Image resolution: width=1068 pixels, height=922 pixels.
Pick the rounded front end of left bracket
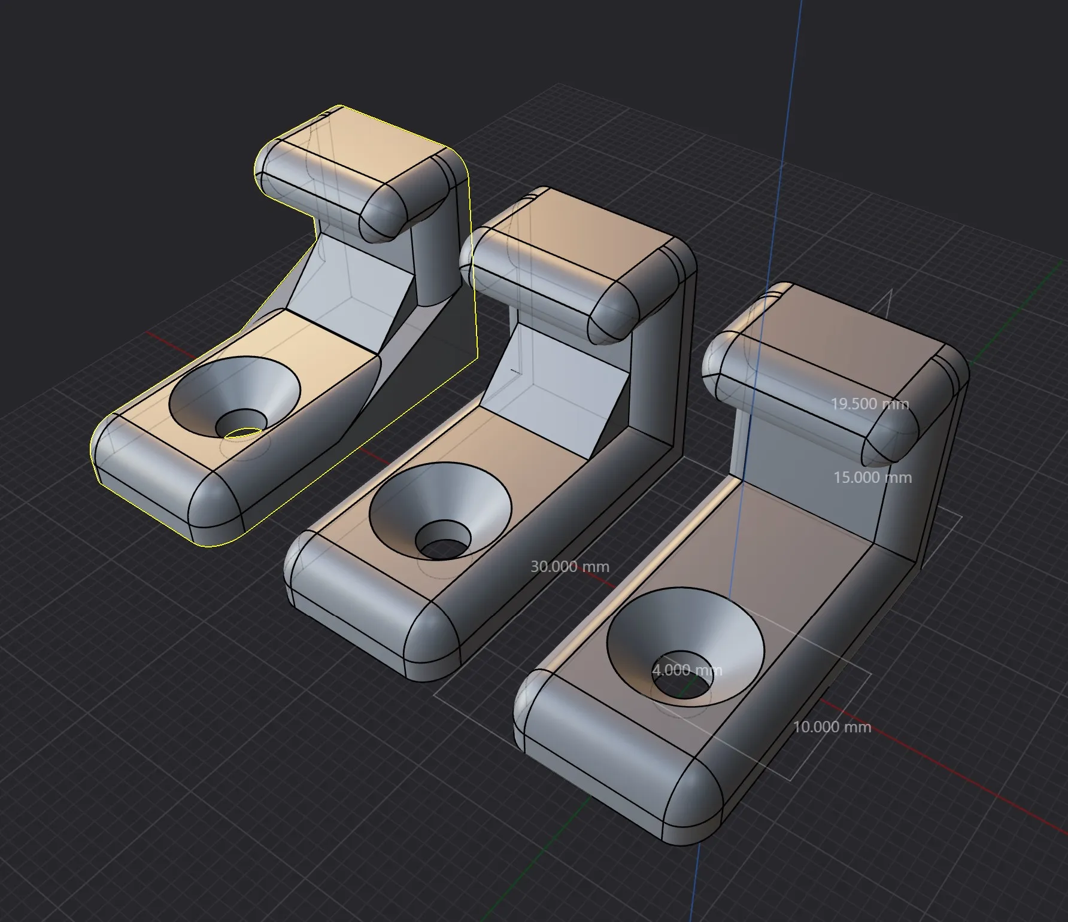pos(150,467)
